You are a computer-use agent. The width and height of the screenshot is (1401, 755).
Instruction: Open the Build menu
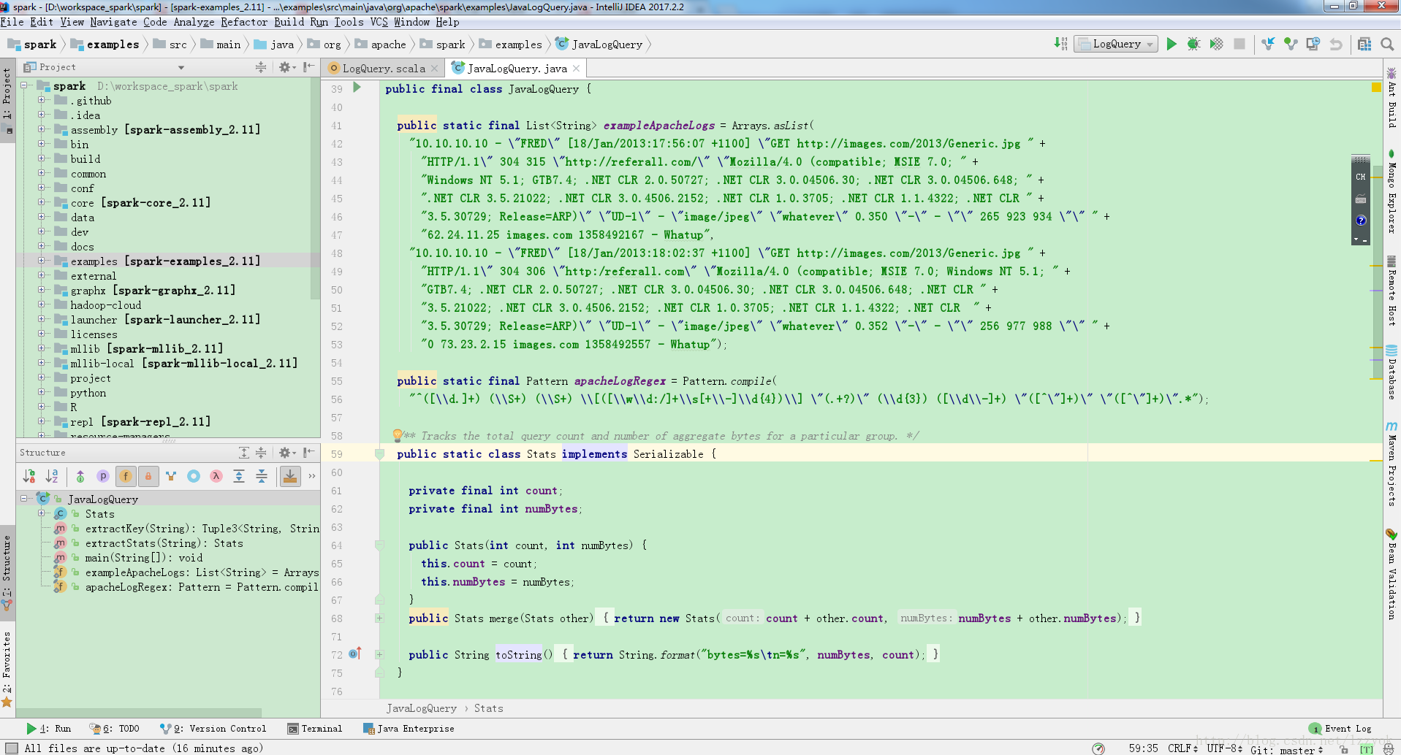289,22
